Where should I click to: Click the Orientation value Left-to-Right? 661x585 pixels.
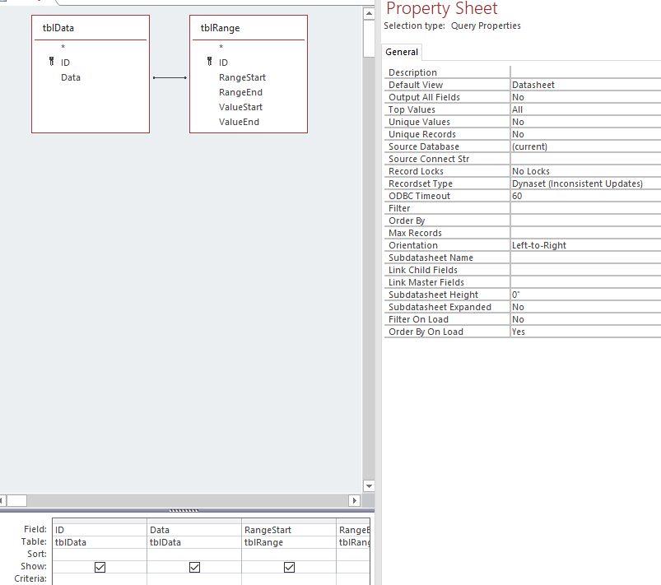point(585,245)
